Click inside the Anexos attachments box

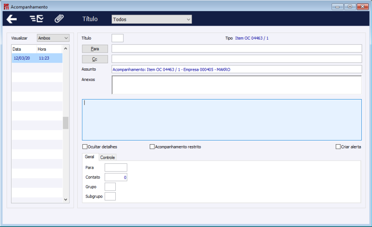click(x=237, y=85)
